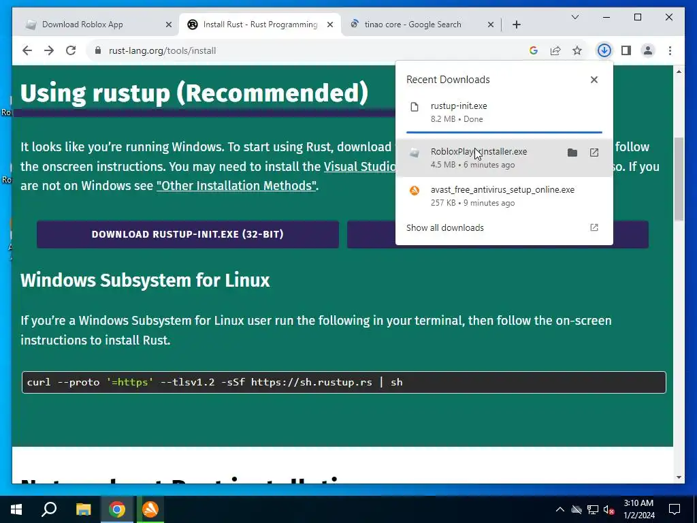The image size is (697, 523).
Task: Click the site lock icon in address bar
Action: [98, 50]
